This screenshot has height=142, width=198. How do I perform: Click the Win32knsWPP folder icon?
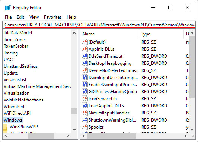click(x=5, y=127)
